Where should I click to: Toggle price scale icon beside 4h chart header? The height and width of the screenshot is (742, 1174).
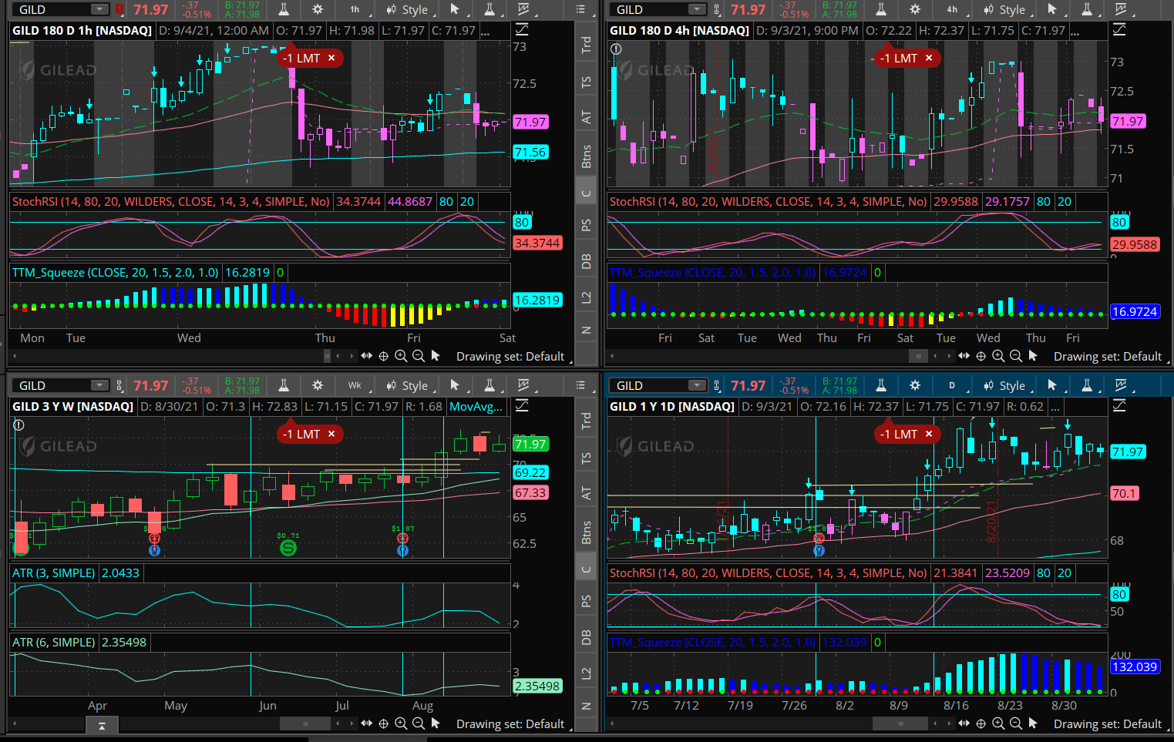pos(1119,29)
